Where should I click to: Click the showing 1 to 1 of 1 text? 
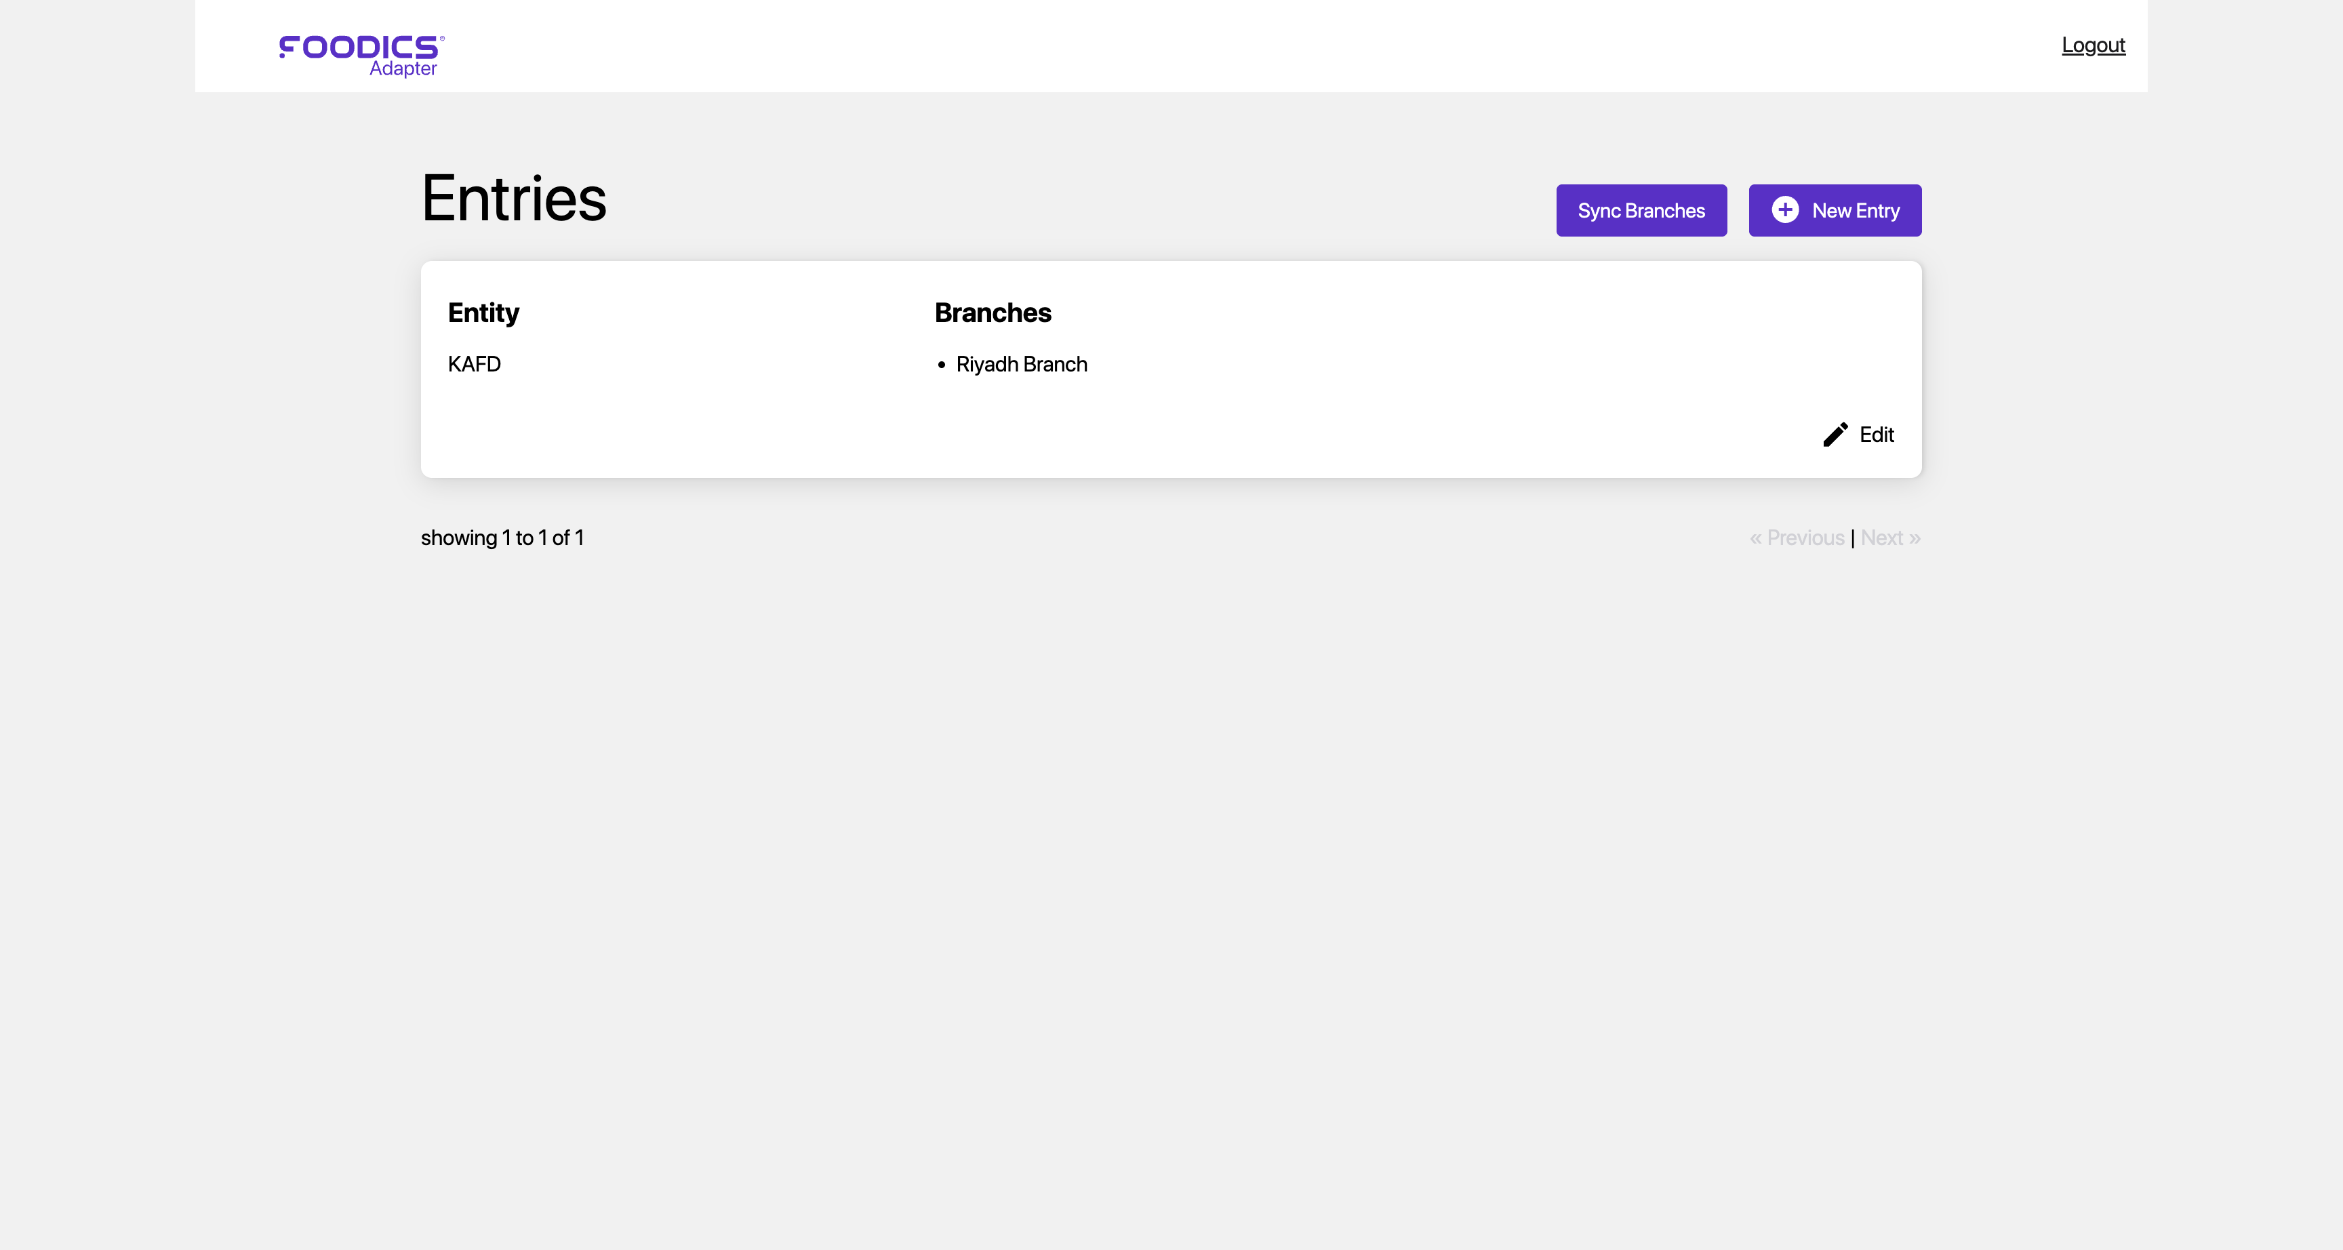click(x=502, y=538)
